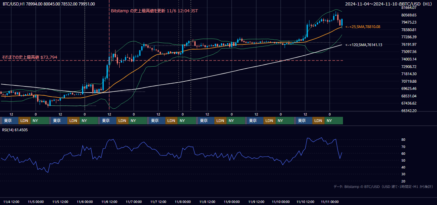This screenshot has width=437, height=205.
Task: Click the 11/5 00:00 time label
Action: (x=36, y=202)
